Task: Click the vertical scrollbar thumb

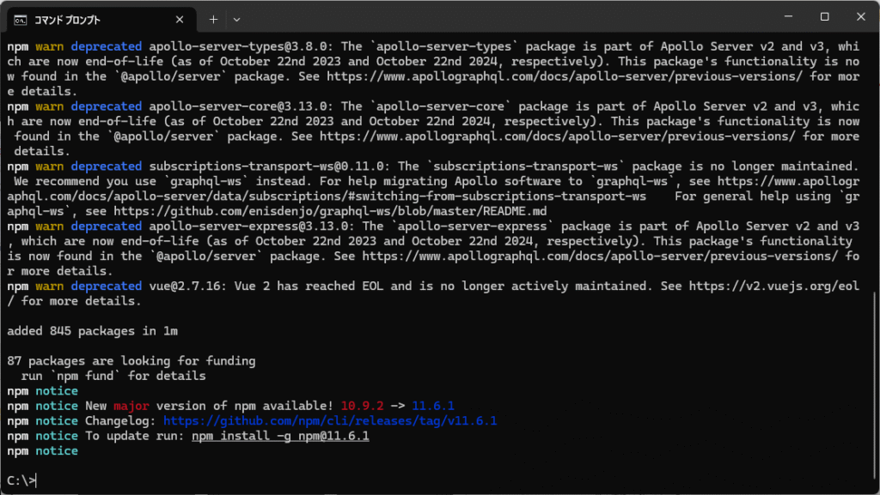Action: click(874, 386)
